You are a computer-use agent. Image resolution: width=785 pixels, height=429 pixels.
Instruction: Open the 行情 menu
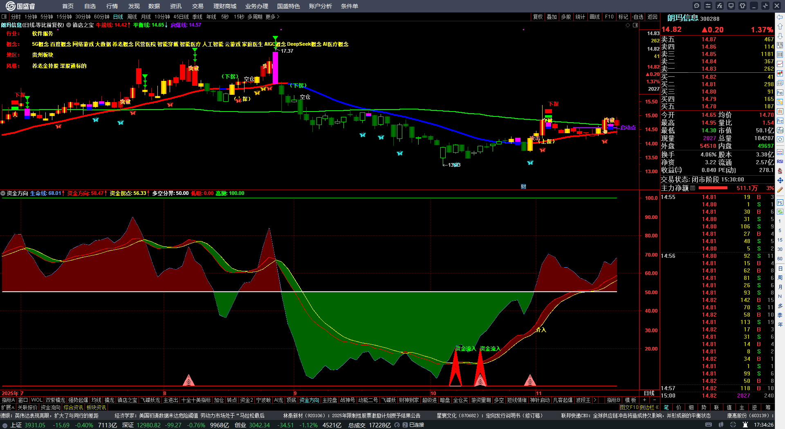[x=112, y=6]
